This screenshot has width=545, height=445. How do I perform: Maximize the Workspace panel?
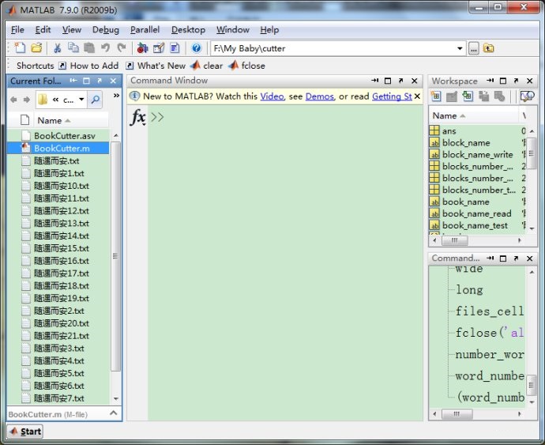coord(502,81)
